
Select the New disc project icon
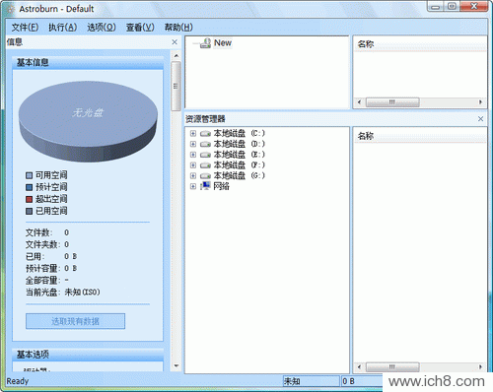click(x=205, y=43)
